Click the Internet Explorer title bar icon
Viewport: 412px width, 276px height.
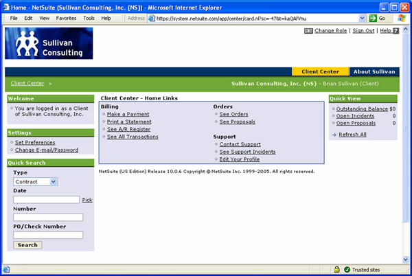[6, 8]
